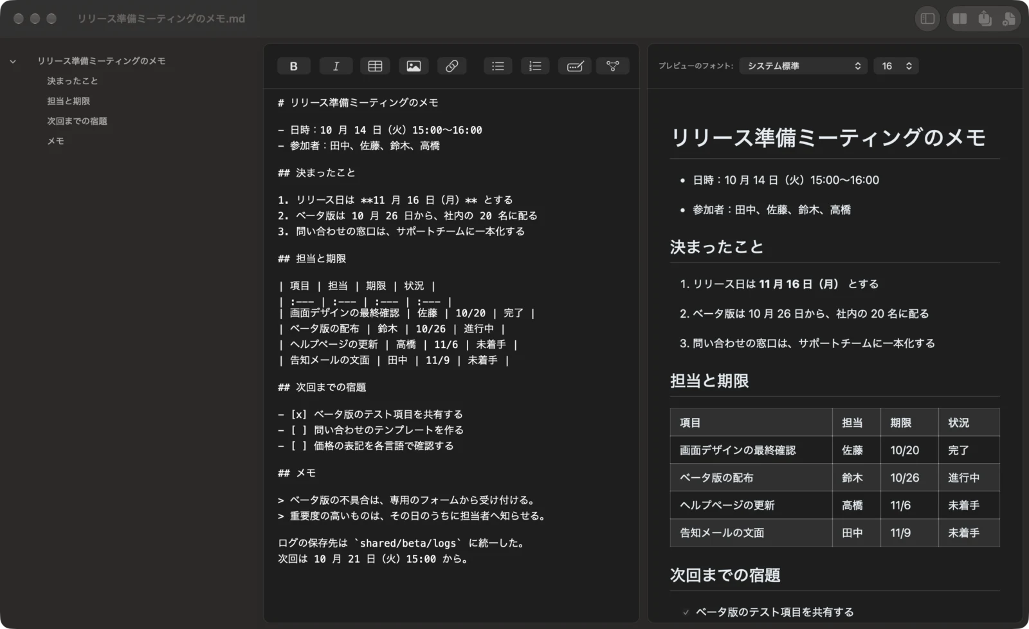
Task: Toggle the ベータ版のテスト項目を共有する preview checkbox
Action: point(686,612)
